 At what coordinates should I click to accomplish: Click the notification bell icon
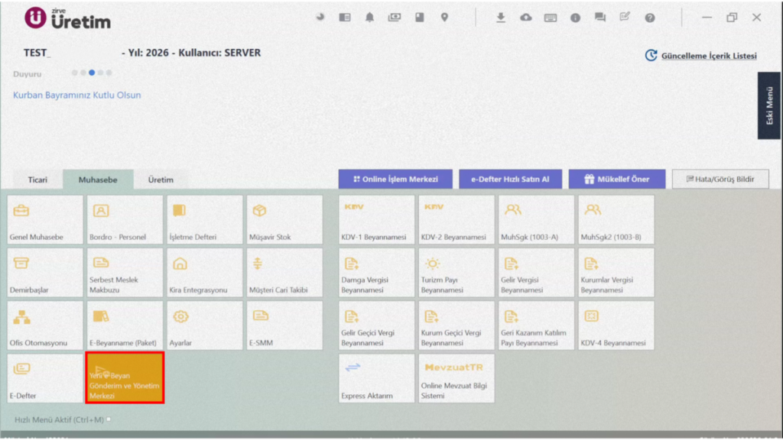point(369,18)
